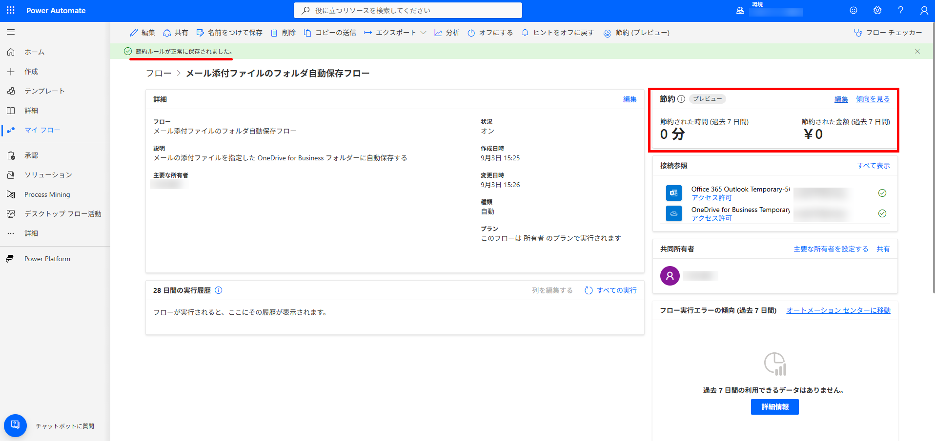Viewport: 935px width, 441px height.
Task: Open 分析 from the toolbar
Action: [447, 33]
